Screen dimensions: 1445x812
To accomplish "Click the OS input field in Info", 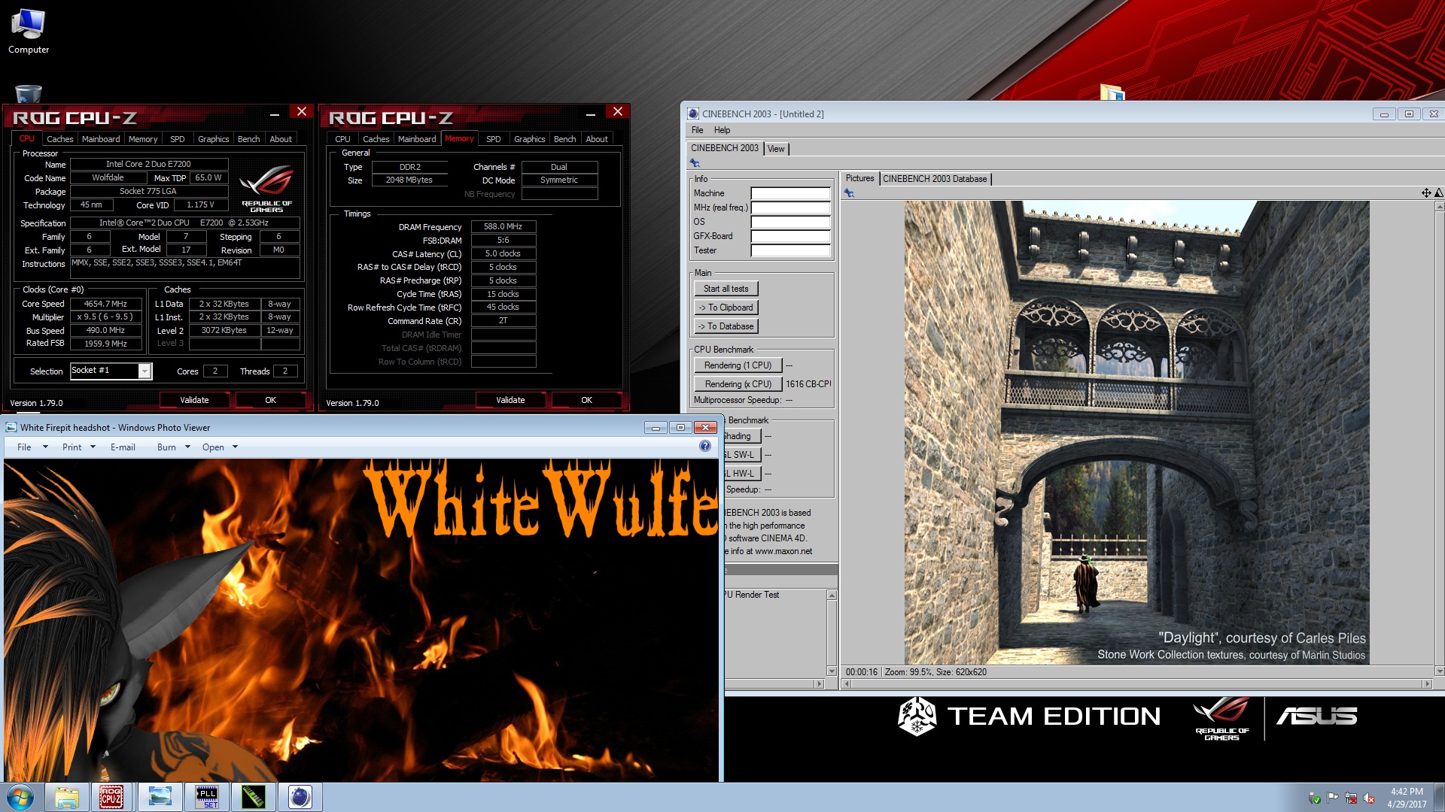I will point(790,222).
